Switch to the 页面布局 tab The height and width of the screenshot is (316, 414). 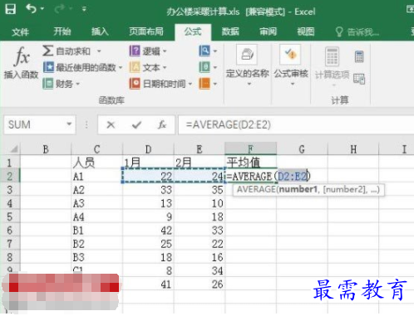(x=146, y=32)
